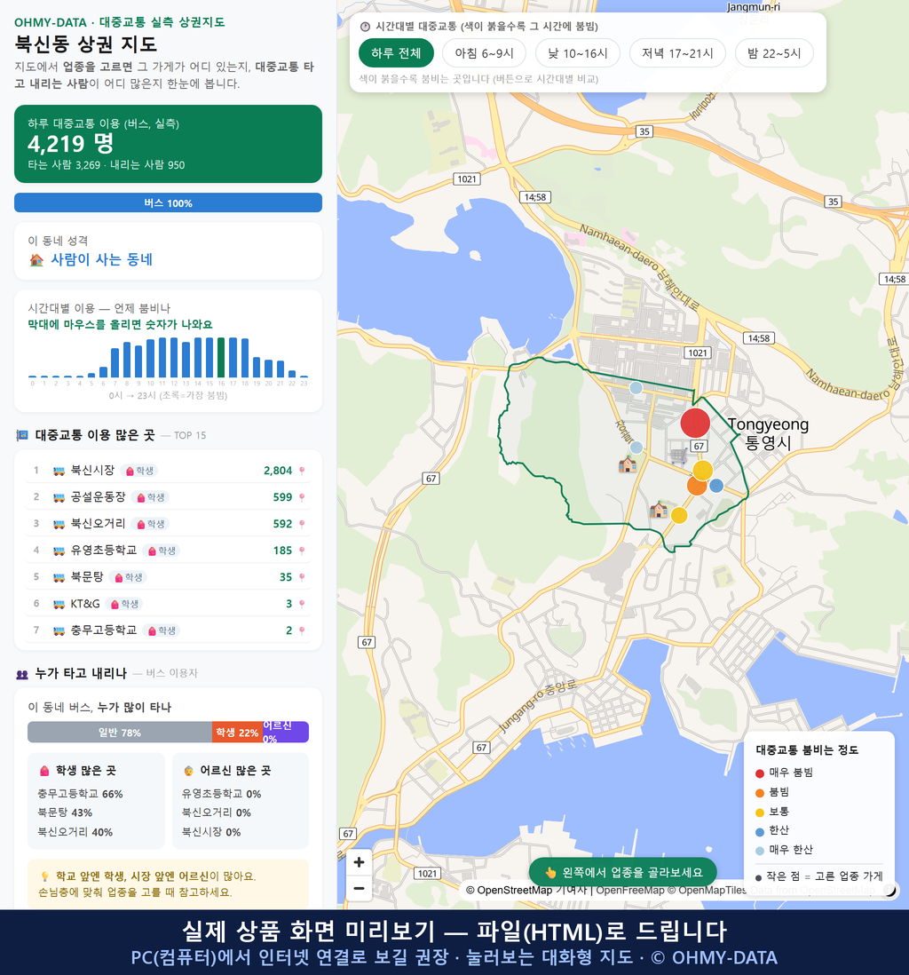Image resolution: width=909 pixels, height=975 pixels.
Task: Click the orange 붐빔 legend dot
Action: (759, 792)
